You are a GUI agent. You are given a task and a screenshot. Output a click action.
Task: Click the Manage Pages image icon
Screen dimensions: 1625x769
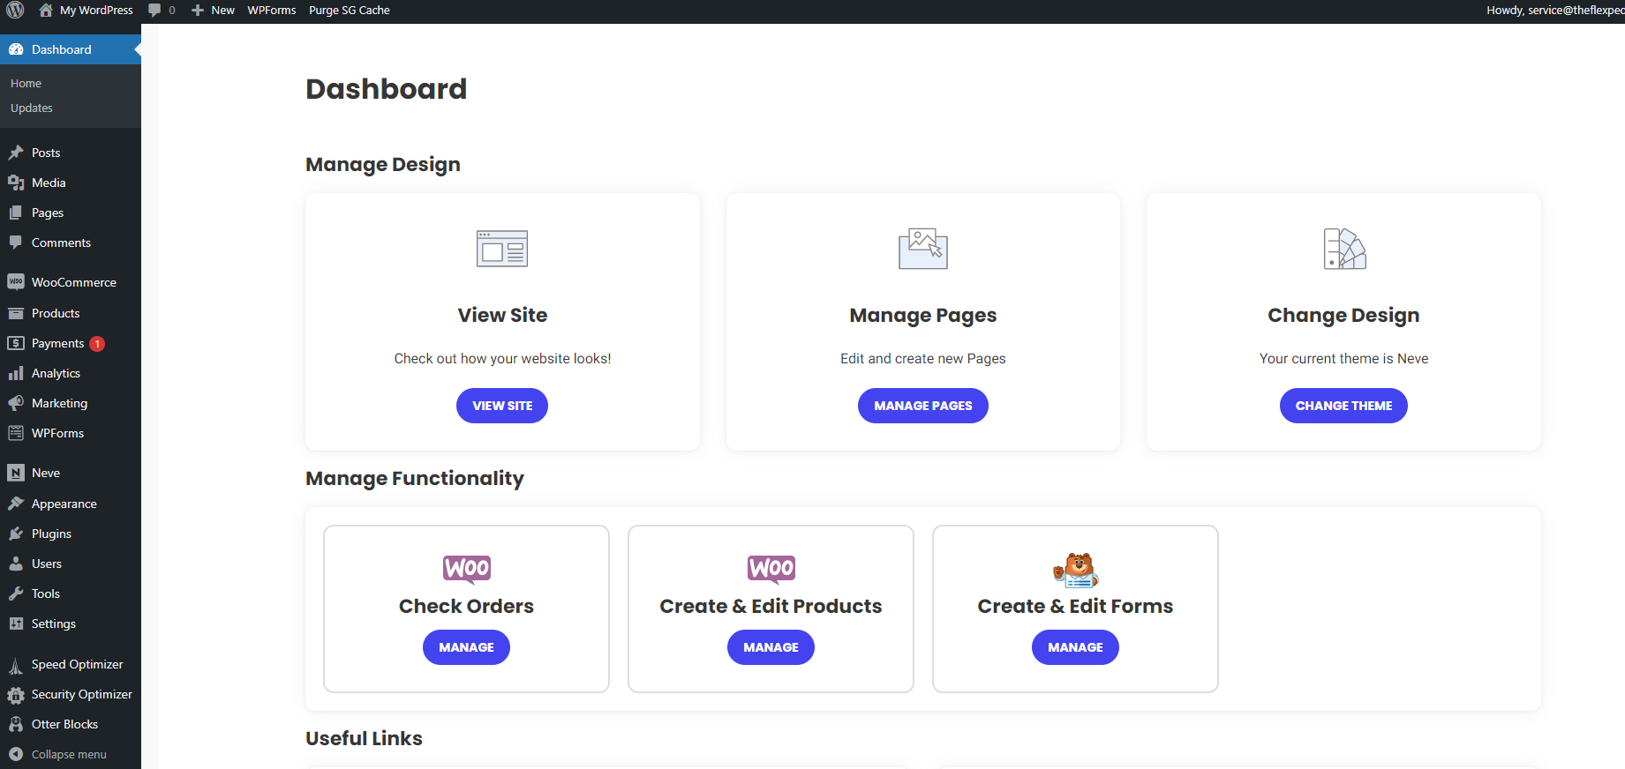[922, 249]
